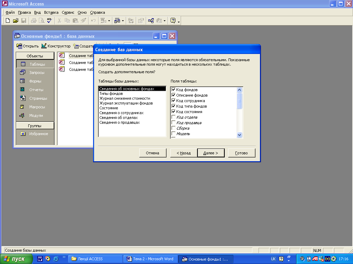The width and height of the screenshot is (353, 264).
Task: Click Конструктор in the database window
Action: tap(56, 46)
